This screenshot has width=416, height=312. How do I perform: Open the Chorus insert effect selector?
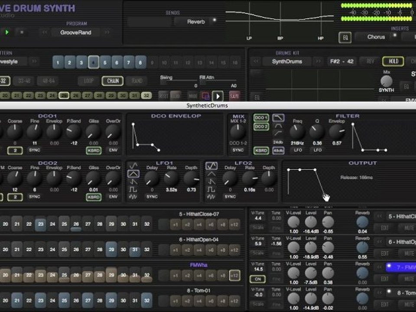(x=376, y=37)
